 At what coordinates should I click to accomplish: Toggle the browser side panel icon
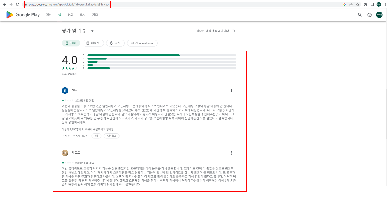point(372,5)
